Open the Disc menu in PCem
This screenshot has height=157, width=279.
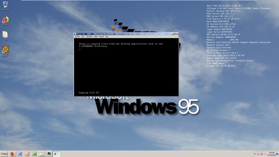click(83, 37)
